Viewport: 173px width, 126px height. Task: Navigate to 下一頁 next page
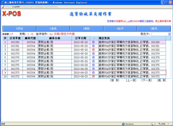click(147, 80)
